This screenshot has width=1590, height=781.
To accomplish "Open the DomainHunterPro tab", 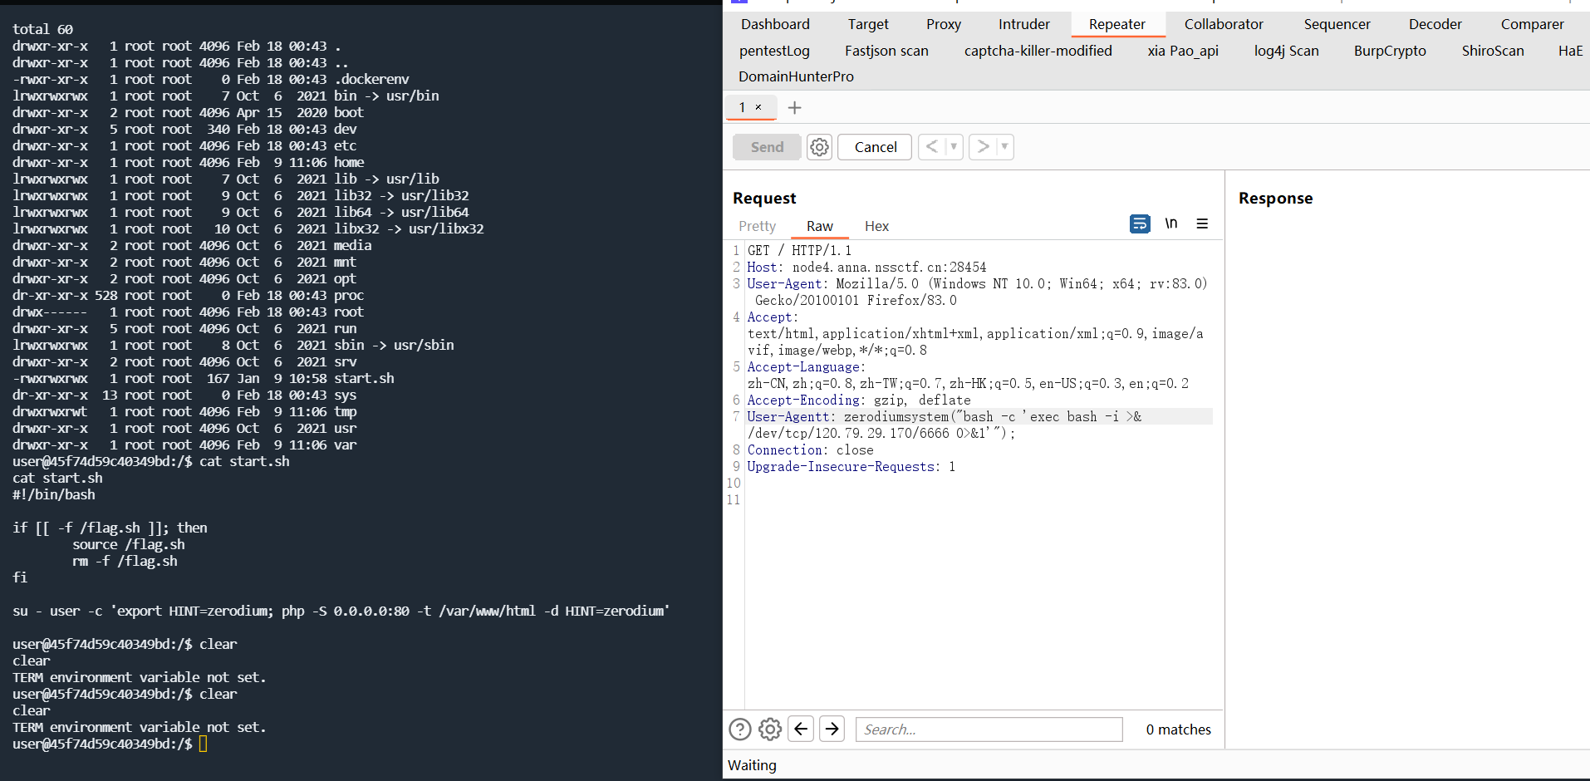I will click(x=796, y=76).
